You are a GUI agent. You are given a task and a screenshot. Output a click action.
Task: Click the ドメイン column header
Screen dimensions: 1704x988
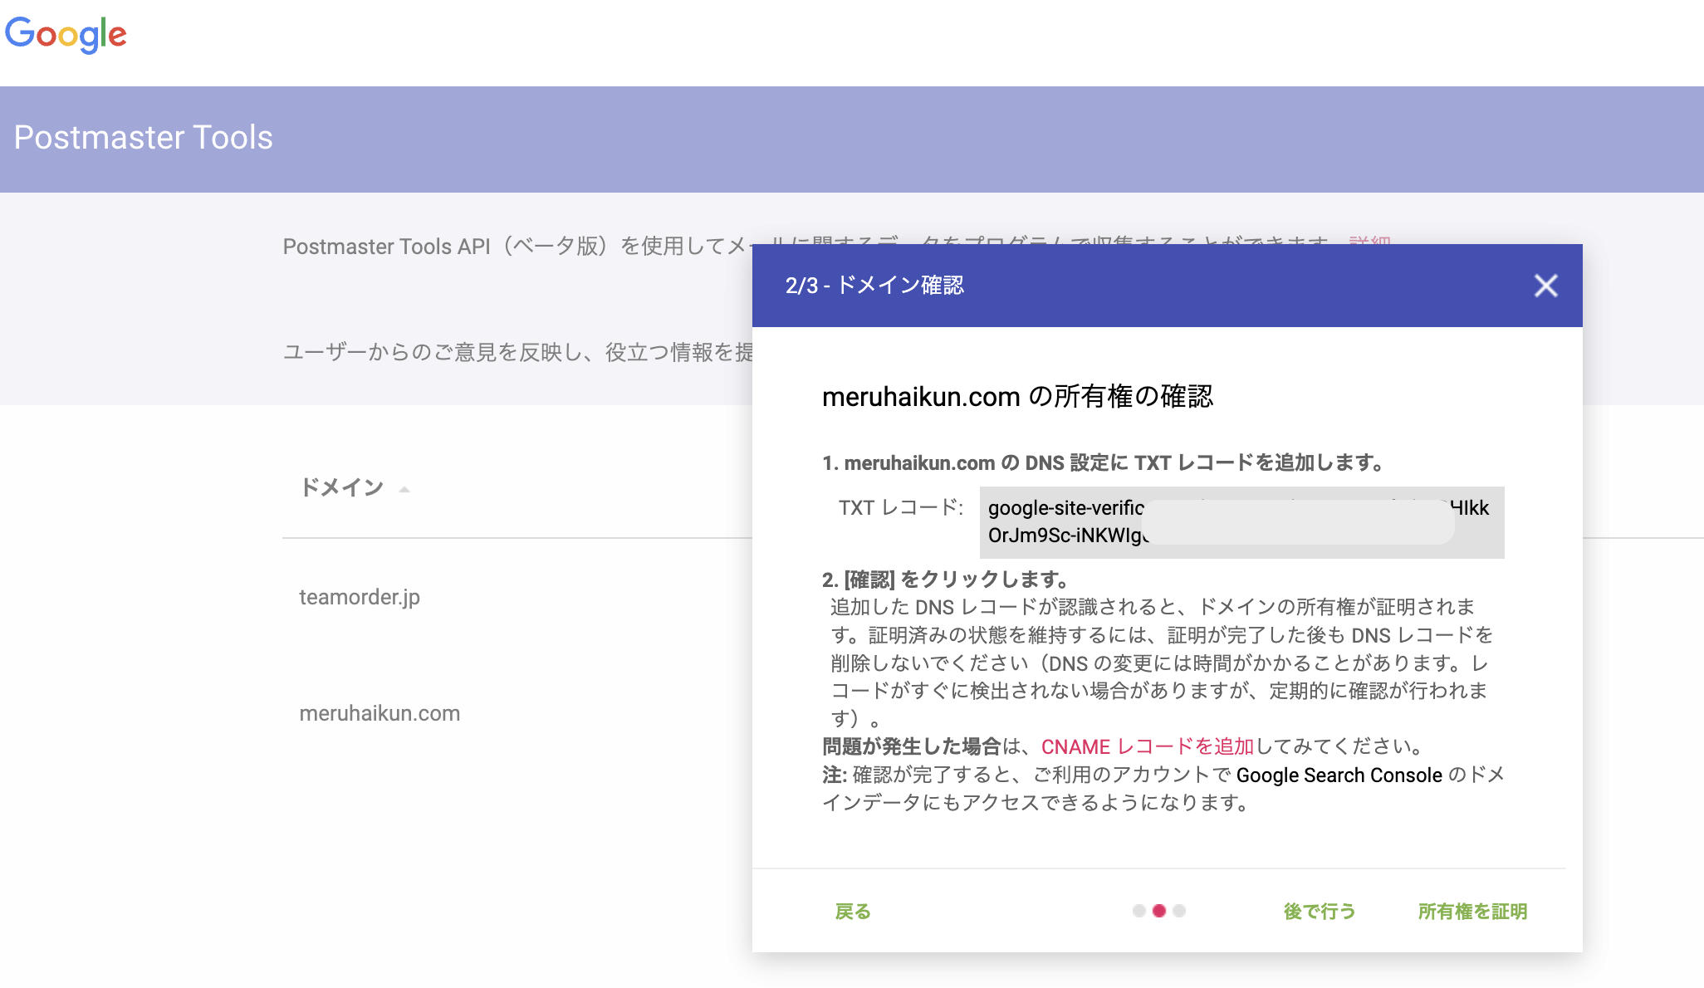[x=342, y=488]
